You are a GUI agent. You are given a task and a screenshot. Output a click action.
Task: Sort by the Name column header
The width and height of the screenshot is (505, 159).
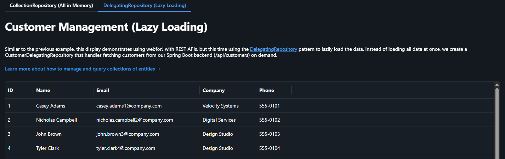tap(43, 90)
